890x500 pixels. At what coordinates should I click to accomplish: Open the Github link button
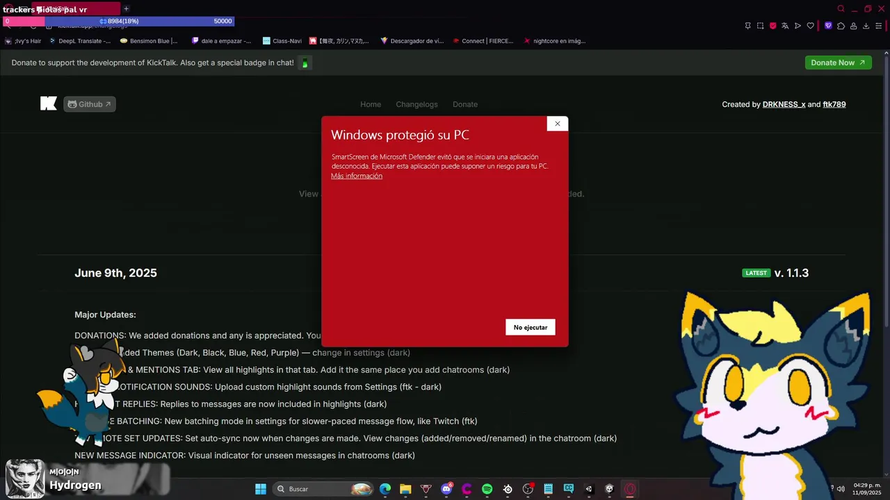pos(90,104)
